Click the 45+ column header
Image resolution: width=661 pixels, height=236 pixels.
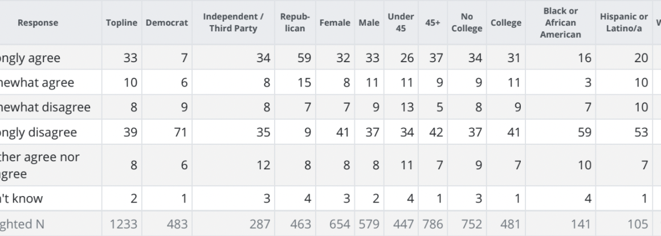tap(432, 23)
